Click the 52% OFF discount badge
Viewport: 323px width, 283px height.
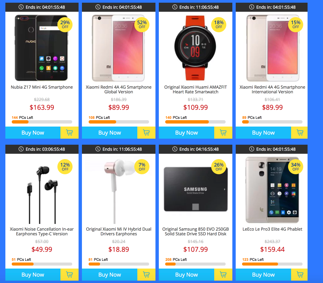[142, 25]
